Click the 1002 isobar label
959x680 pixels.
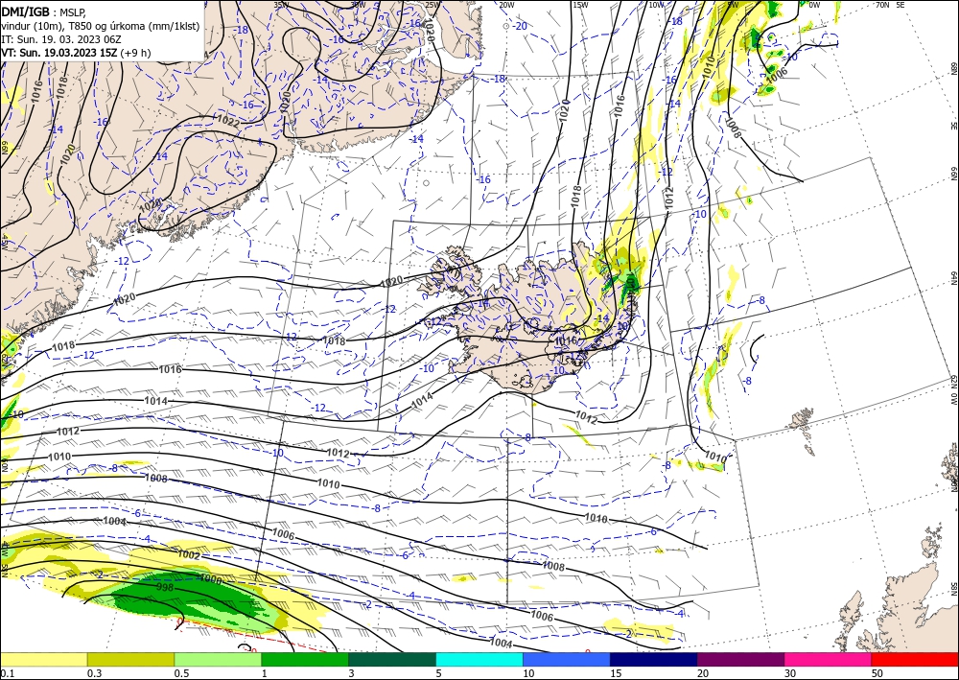coord(188,554)
